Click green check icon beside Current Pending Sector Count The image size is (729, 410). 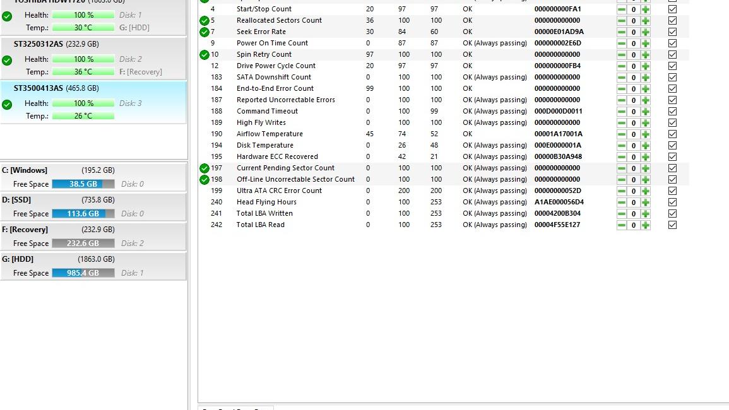click(204, 168)
